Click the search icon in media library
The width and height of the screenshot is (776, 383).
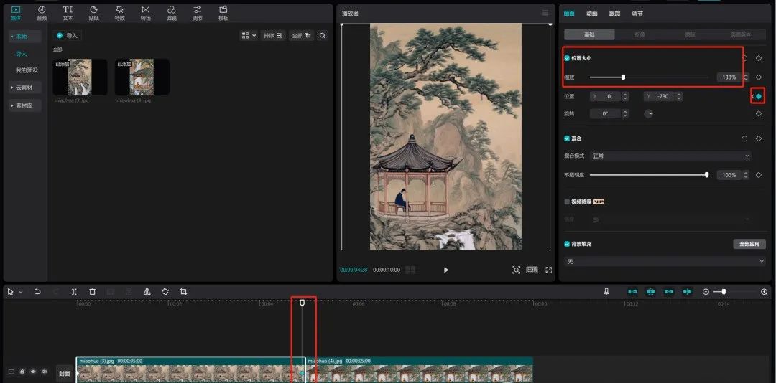click(323, 36)
